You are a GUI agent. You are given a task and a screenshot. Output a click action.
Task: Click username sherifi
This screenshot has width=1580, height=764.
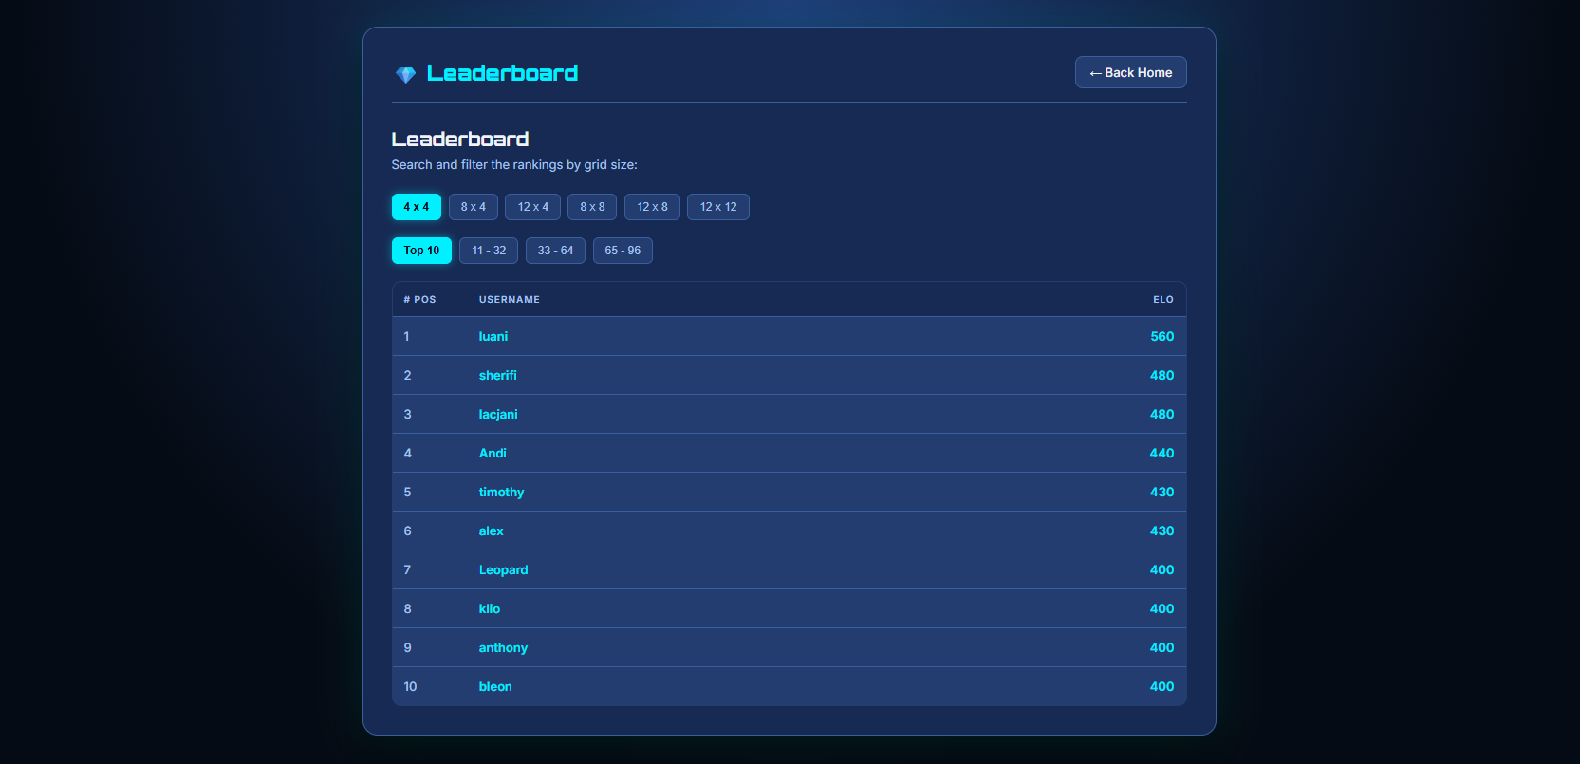point(497,375)
